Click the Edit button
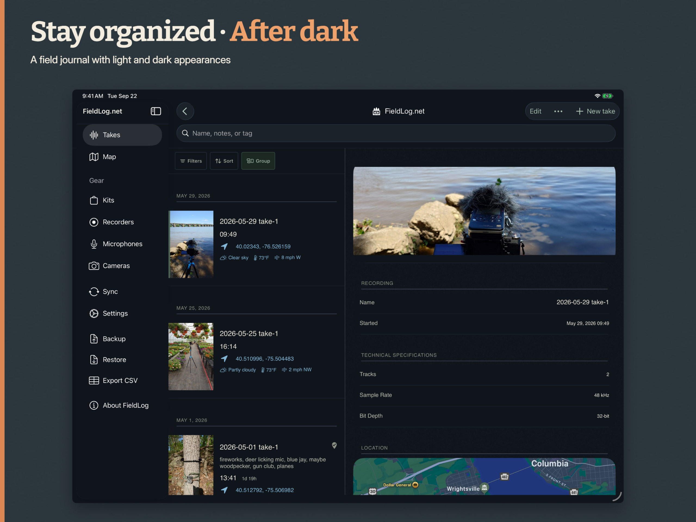This screenshot has height=522, width=696. click(x=535, y=111)
